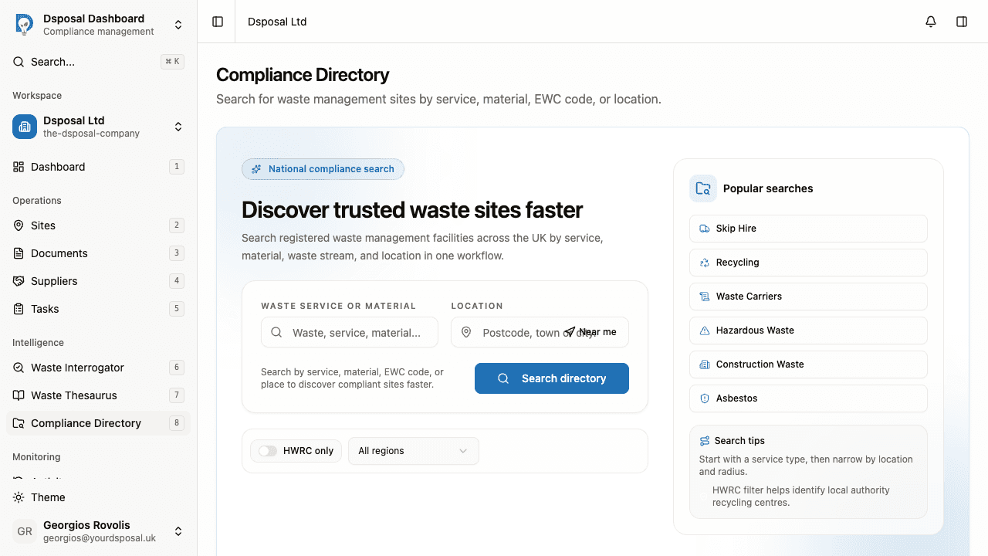Open the Search with the magnifier icon

point(18,61)
